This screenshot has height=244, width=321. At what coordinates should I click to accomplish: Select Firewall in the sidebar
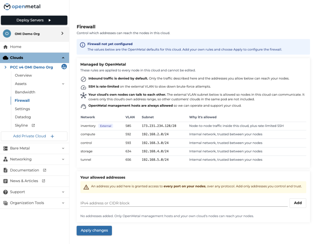(x=22, y=101)
